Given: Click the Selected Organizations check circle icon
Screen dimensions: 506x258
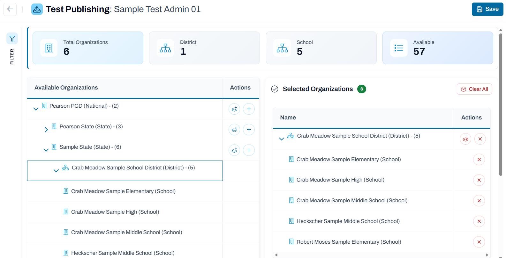Looking at the screenshot, I should tap(275, 89).
